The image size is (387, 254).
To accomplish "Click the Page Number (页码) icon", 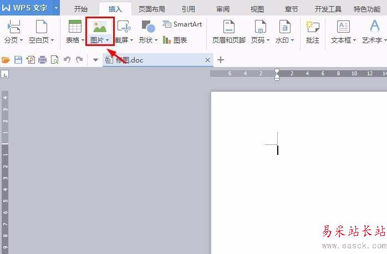I will [x=260, y=27].
